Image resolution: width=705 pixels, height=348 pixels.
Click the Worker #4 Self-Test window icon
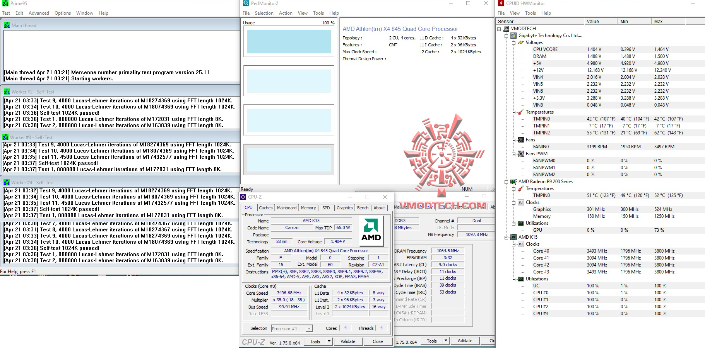click(x=7, y=182)
